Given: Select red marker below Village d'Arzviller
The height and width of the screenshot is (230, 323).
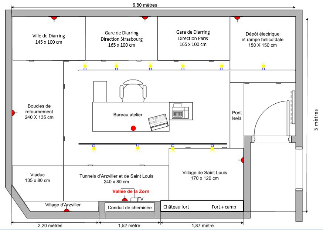Looking at the screenshot, I should (67, 211).
